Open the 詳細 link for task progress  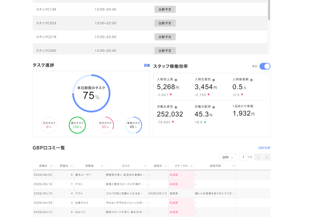(147, 65)
